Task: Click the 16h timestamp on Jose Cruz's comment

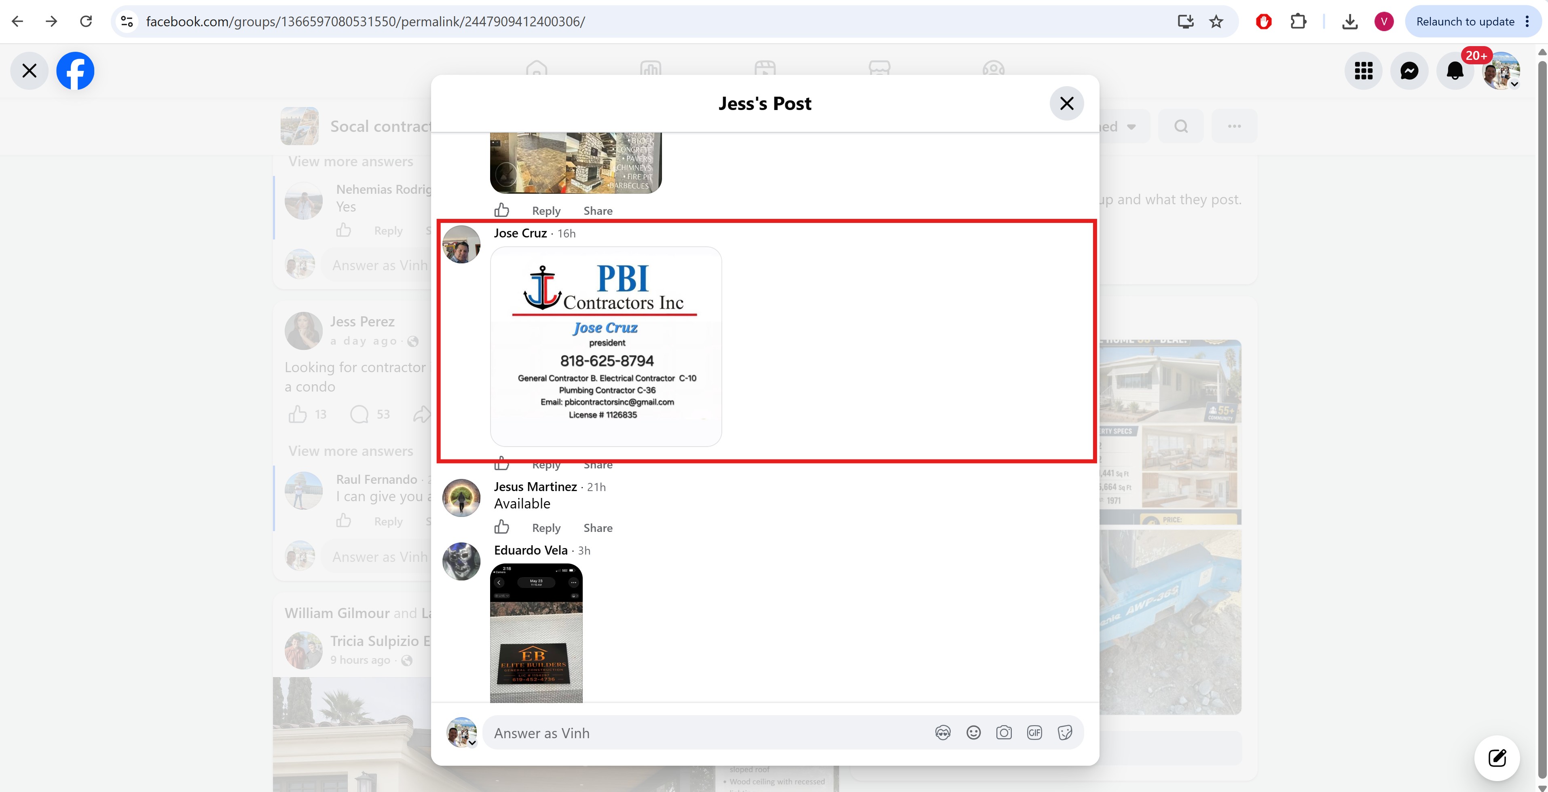Action: pyautogui.click(x=567, y=234)
